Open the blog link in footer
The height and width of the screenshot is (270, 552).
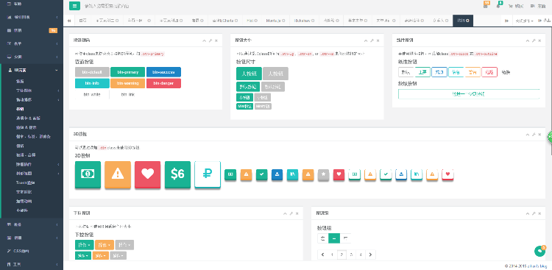pos(537,266)
